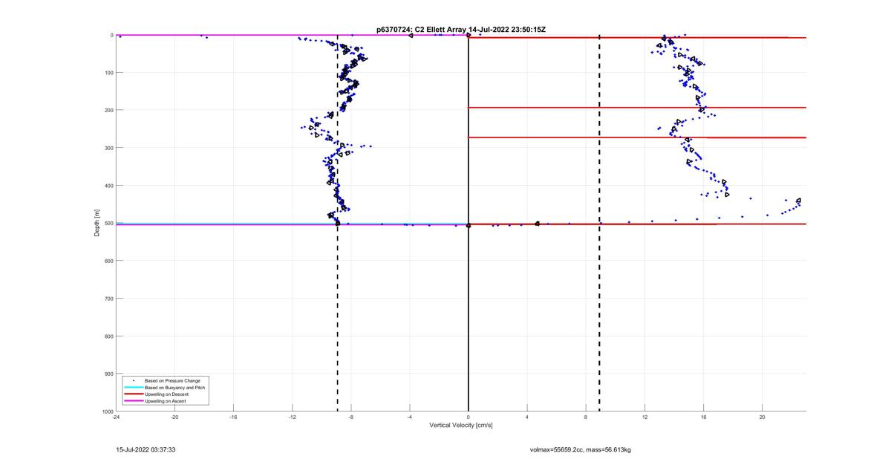This screenshot has height=462, width=891.
Task: Click the dark red line sample in legend
Action: click(x=133, y=394)
